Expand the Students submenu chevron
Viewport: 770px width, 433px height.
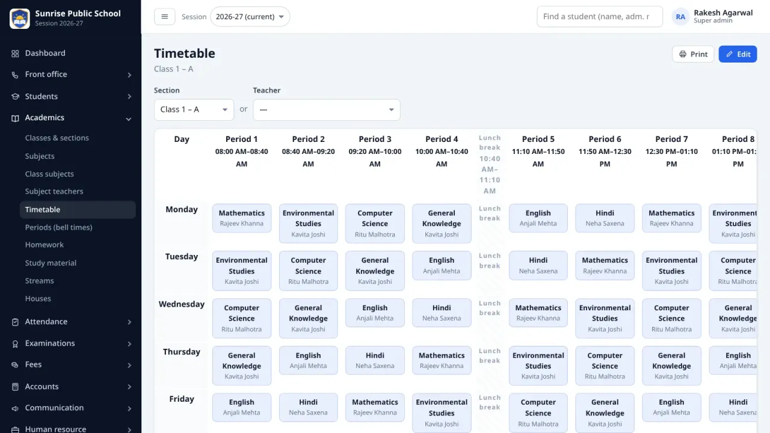coord(129,97)
